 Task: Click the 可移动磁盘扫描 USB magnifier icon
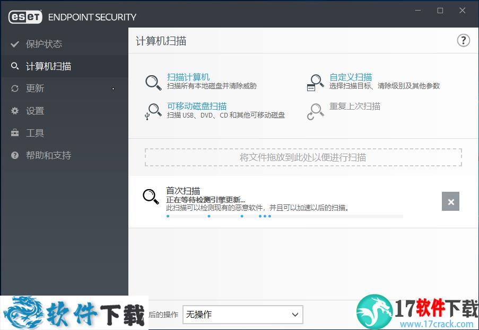[x=153, y=112]
